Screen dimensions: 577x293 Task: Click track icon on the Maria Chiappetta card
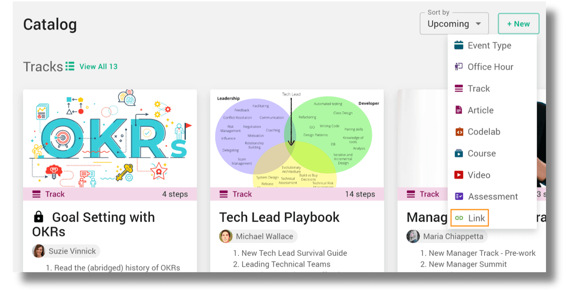411,194
